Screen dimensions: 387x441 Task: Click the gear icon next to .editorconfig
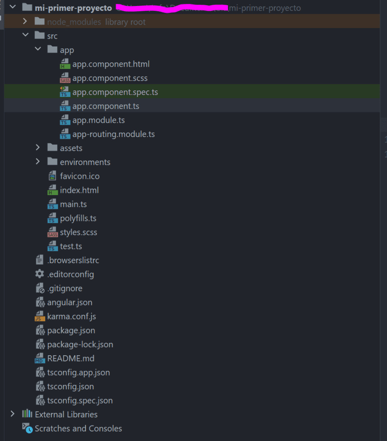[39, 274]
